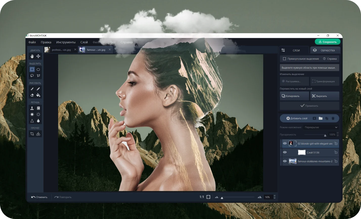361x219 pixels.
Task: Pick the Lasso selection tool
Action: (32, 75)
